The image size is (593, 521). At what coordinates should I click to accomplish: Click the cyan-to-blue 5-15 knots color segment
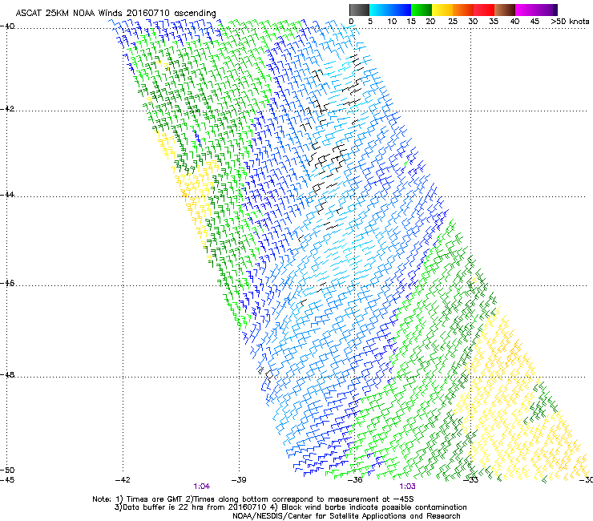point(390,10)
